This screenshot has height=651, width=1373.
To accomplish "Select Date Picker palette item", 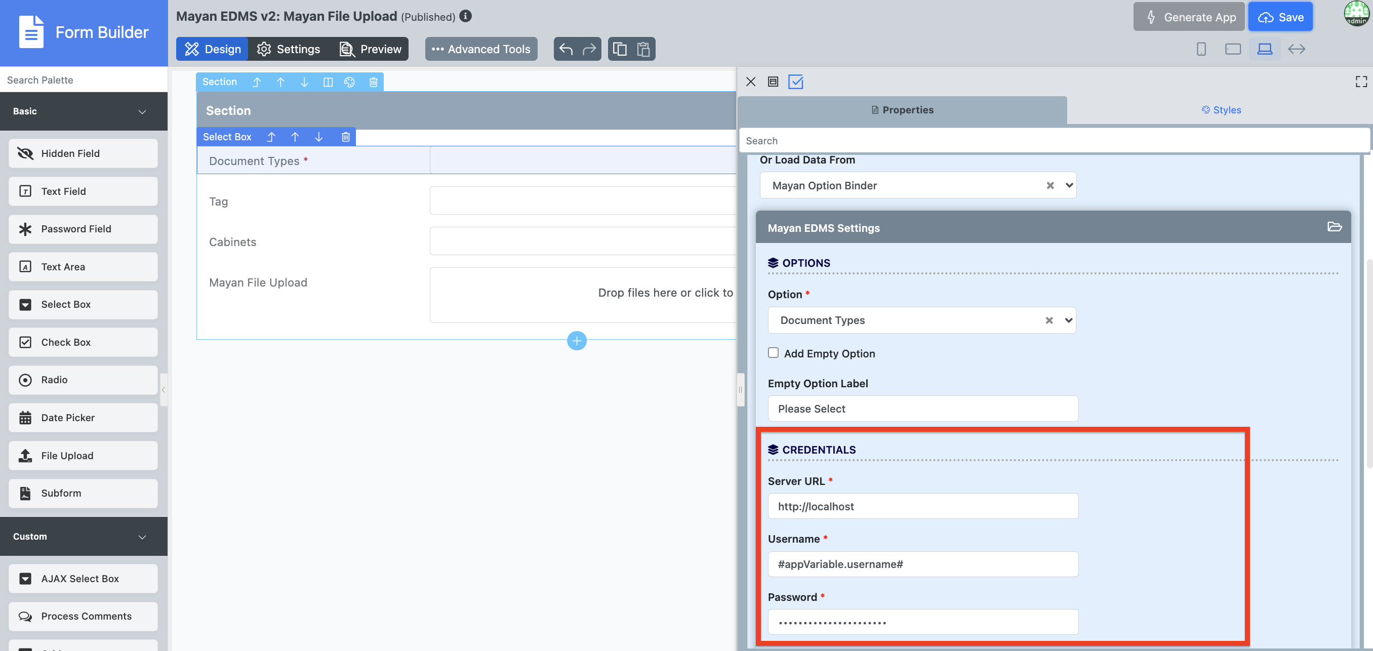I will [x=83, y=418].
